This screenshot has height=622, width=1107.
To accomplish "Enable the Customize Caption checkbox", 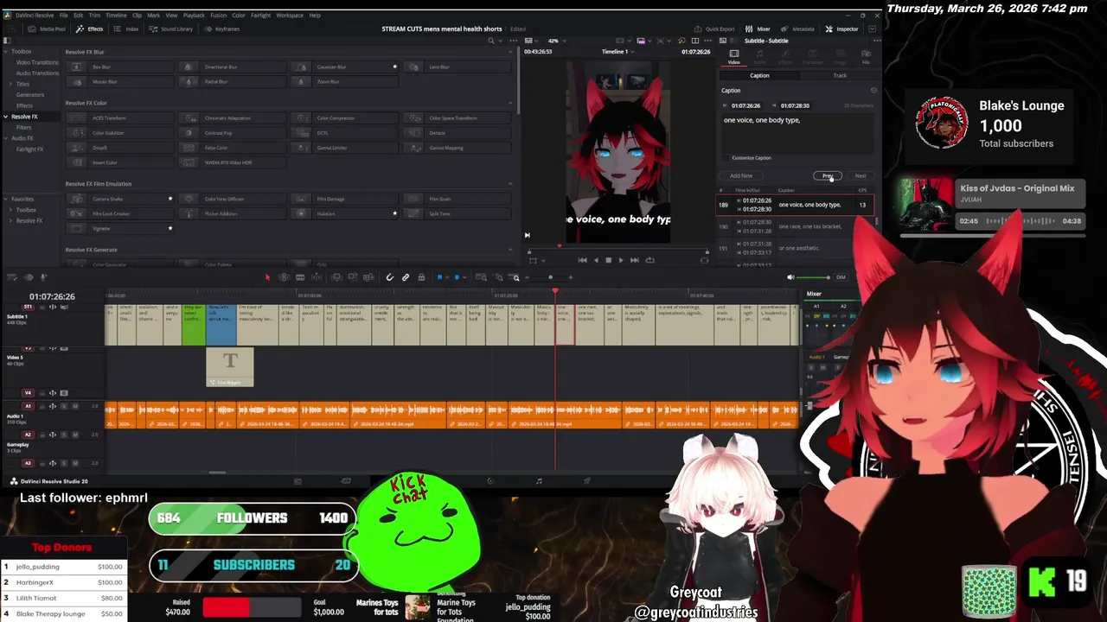I will coord(726,158).
